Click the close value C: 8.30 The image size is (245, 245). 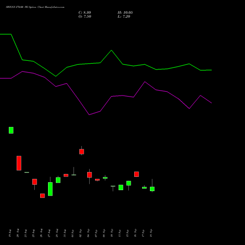[85, 13]
